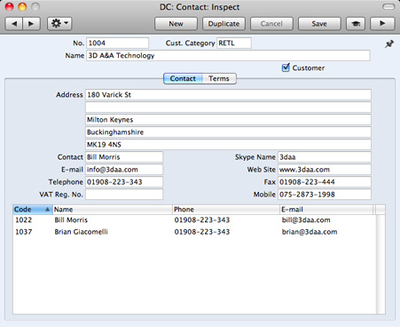Click the Name field 3D A&A Technology
This screenshot has height=327, width=400.
click(x=228, y=56)
